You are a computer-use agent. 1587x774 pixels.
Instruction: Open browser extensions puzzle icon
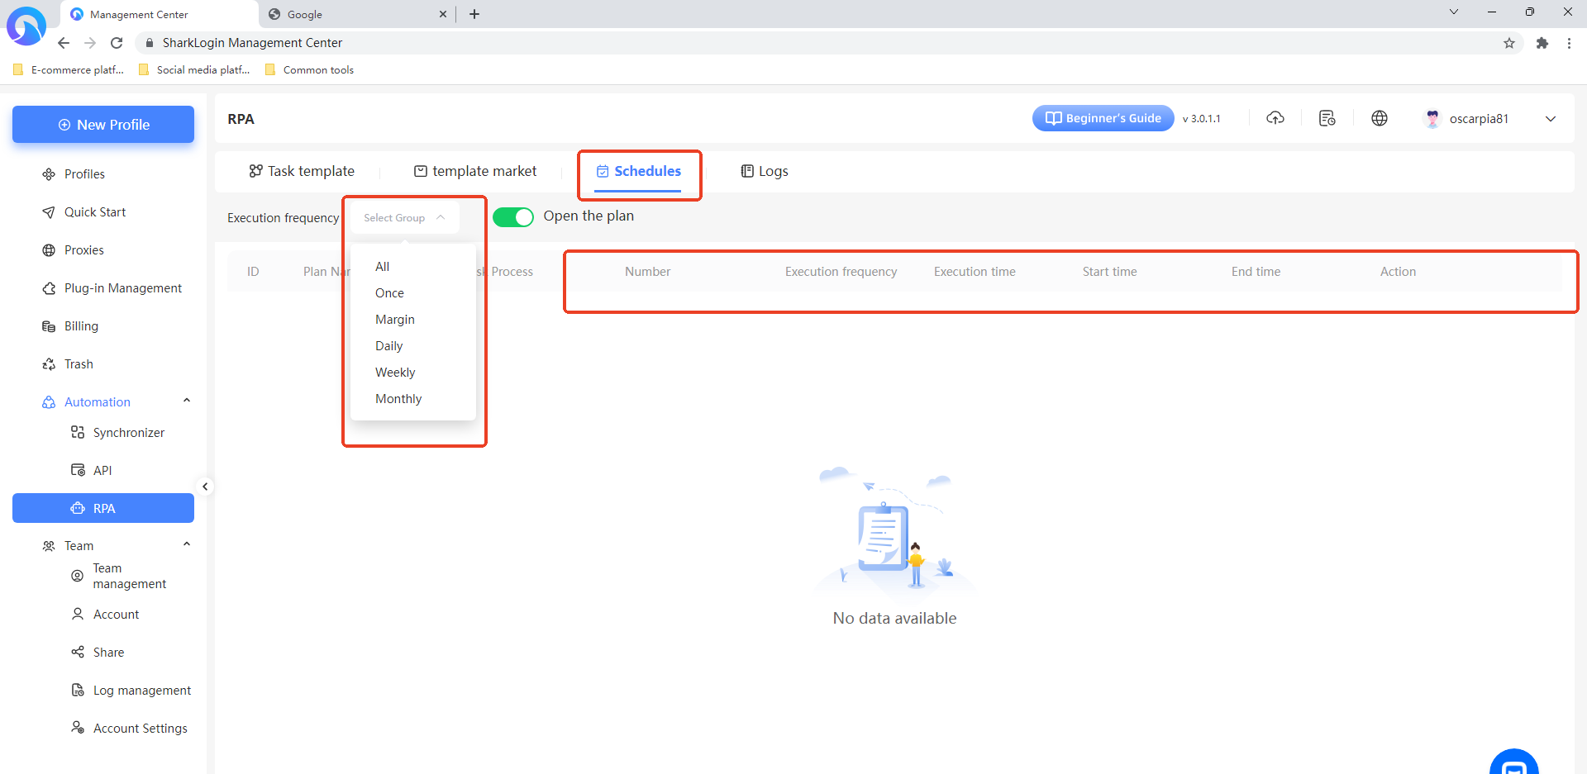pos(1542,43)
